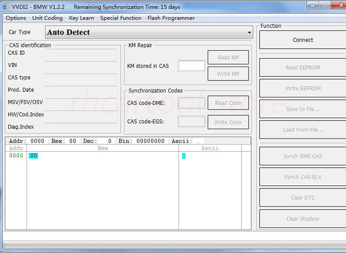
Task: Click Load From File button
Action: pos(303,130)
